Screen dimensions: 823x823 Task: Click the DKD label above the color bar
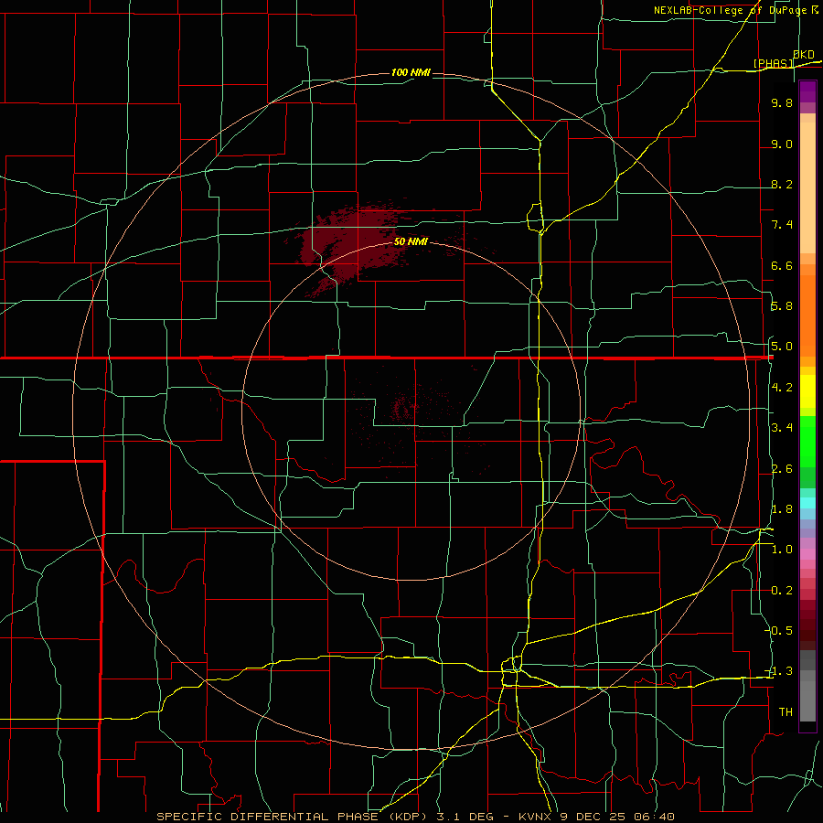click(x=804, y=55)
